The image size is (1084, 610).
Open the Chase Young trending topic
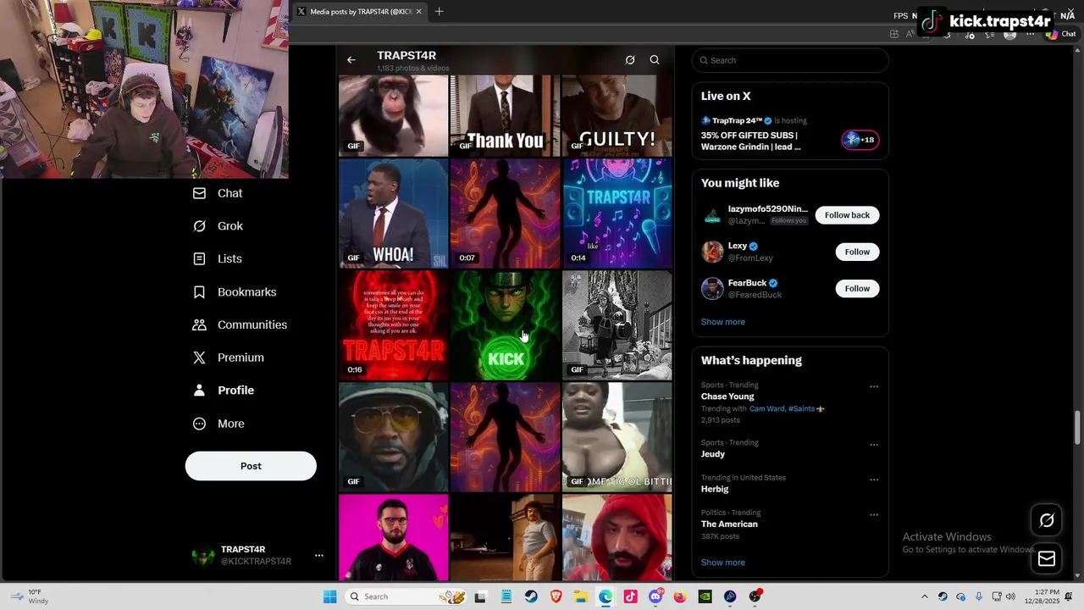(727, 396)
